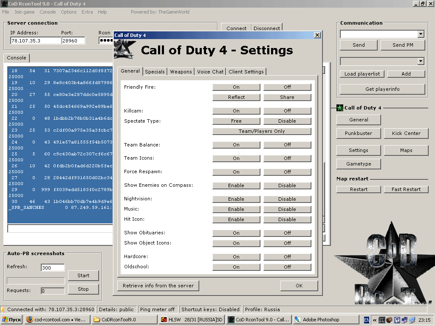Click the star RconTool icon in the system tray

click(382, 320)
